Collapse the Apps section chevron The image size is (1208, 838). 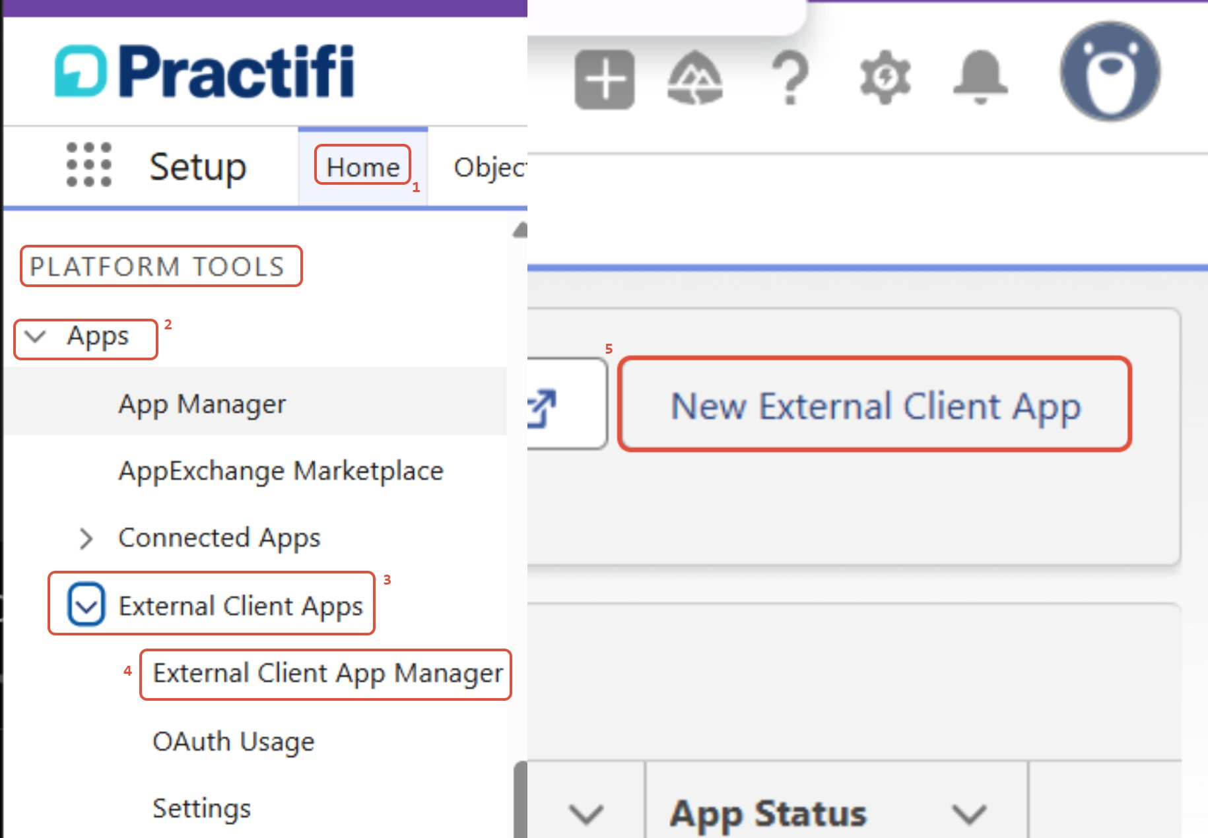coord(35,337)
